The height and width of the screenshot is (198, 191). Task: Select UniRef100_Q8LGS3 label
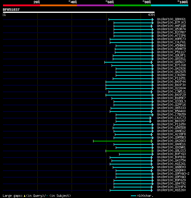point(171,151)
